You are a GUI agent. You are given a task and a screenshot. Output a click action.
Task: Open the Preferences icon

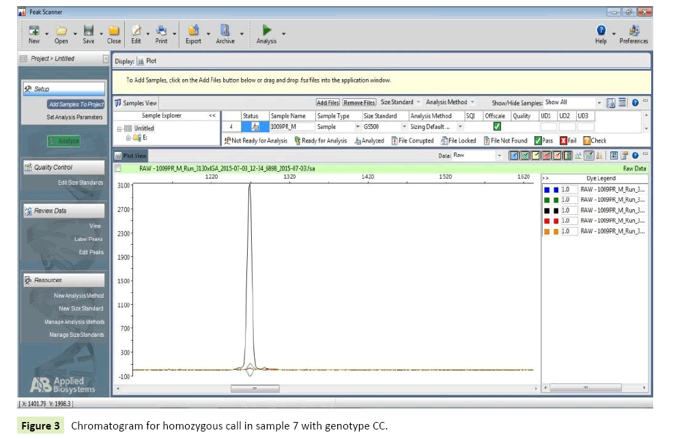pyautogui.click(x=633, y=31)
